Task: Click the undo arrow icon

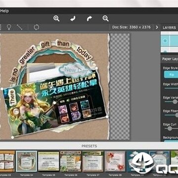Action: pyautogui.click(x=73, y=18)
